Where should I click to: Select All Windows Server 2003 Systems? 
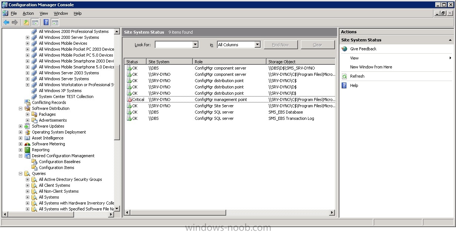click(x=69, y=73)
